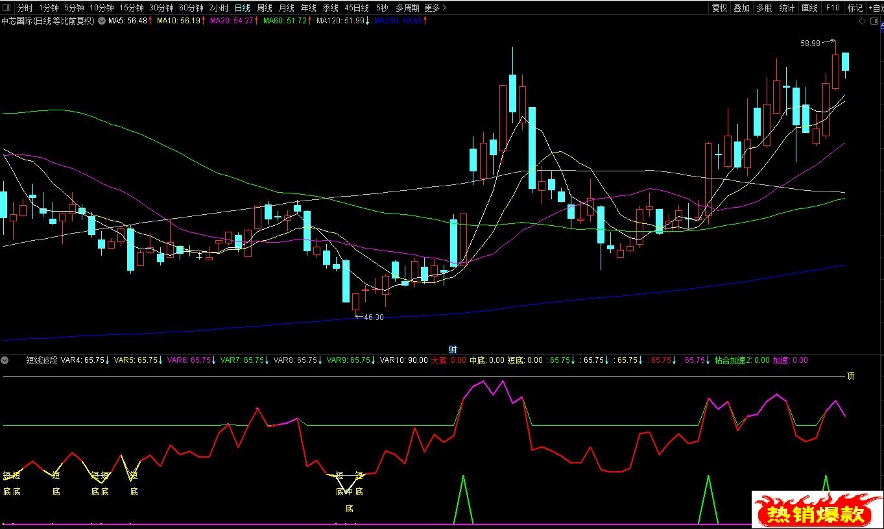The height and width of the screenshot is (529, 884).
Task: Click the +自选 add to watchlist button
Action: tap(875, 8)
